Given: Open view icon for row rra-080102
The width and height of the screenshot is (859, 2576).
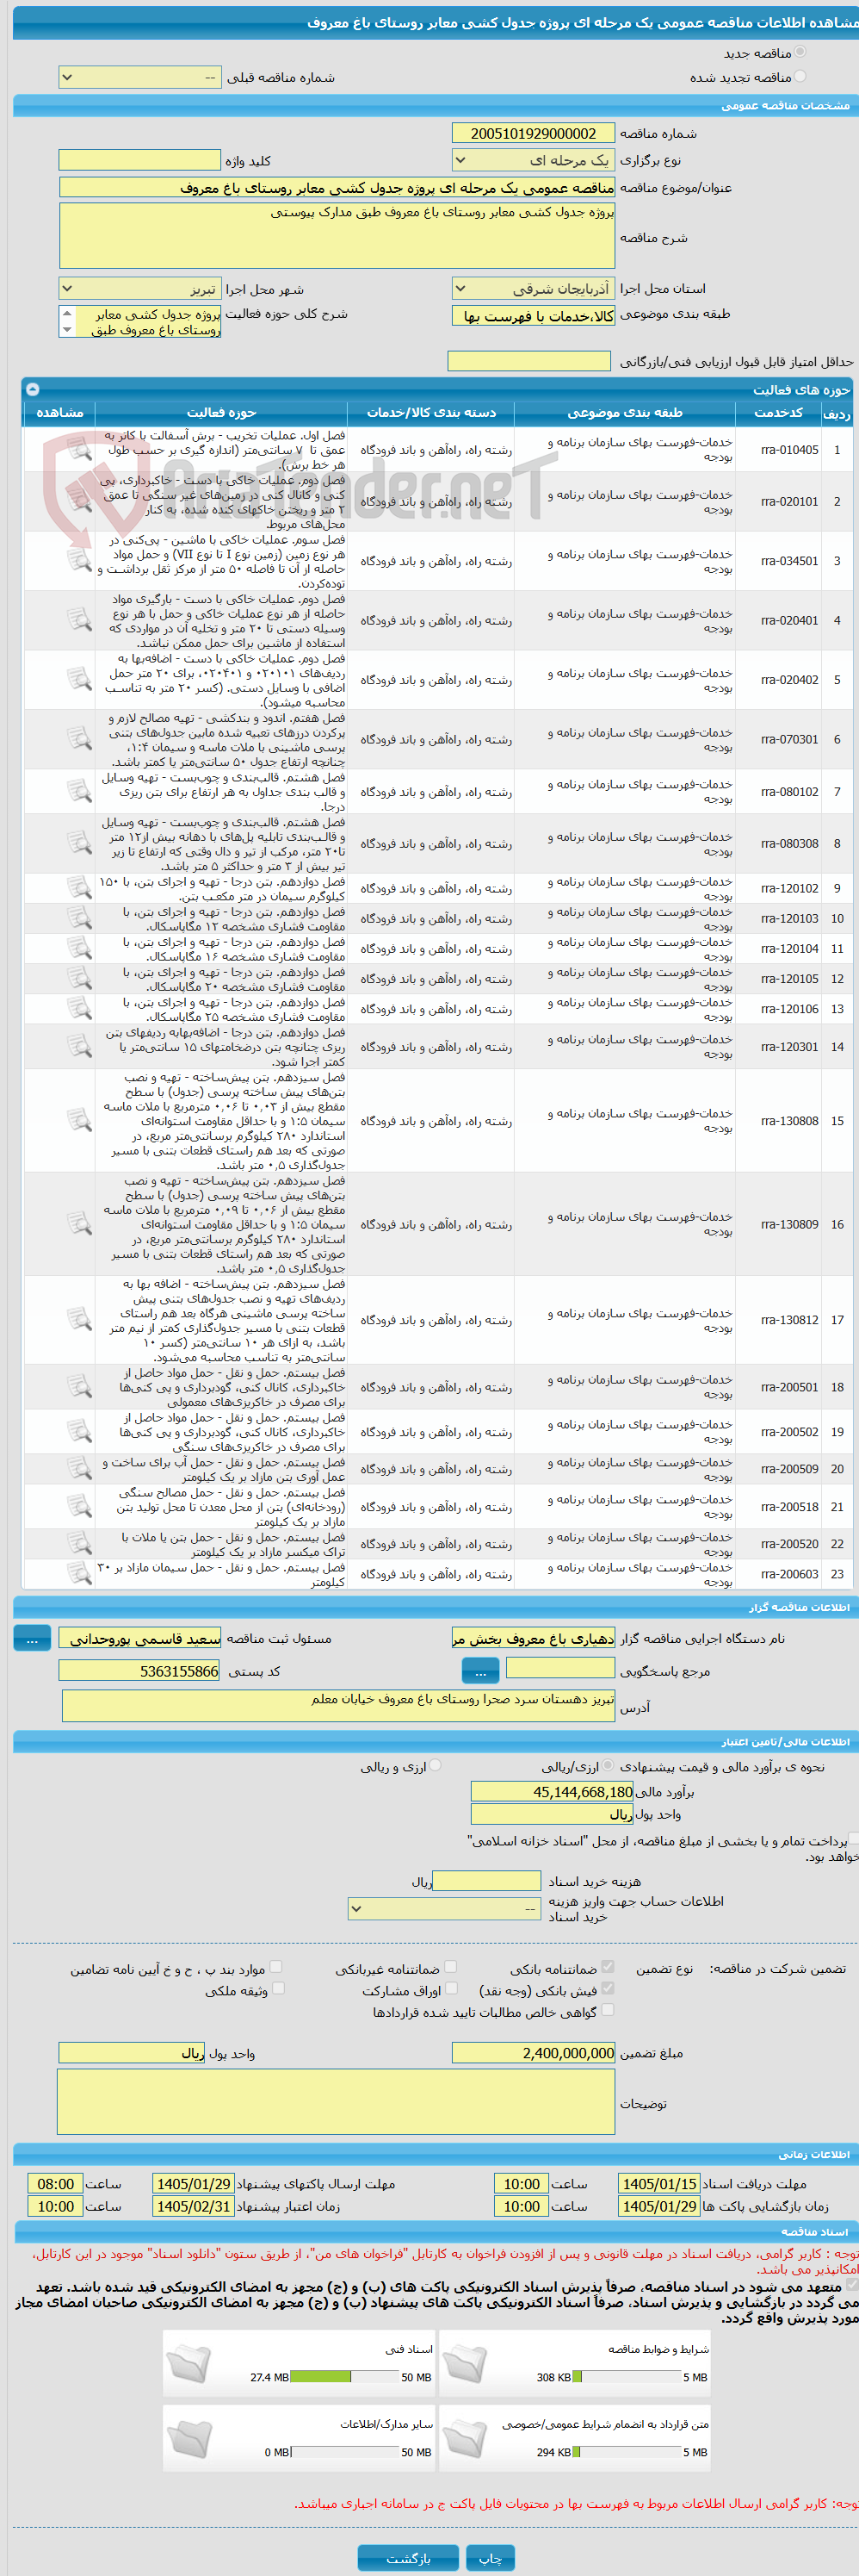Looking at the screenshot, I should pos(79,792).
